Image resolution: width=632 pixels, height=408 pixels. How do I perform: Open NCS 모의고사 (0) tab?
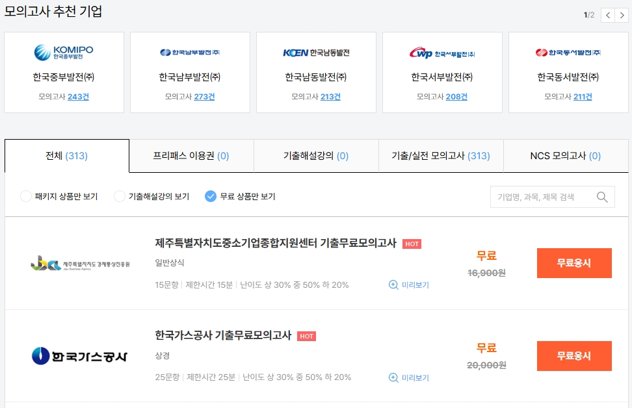point(566,156)
